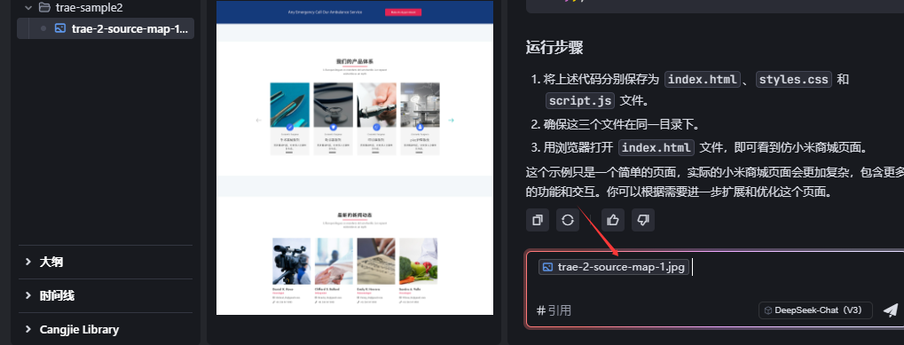Copy the chat response
Image resolution: width=904 pixels, height=345 pixels.
(x=538, y=220)
